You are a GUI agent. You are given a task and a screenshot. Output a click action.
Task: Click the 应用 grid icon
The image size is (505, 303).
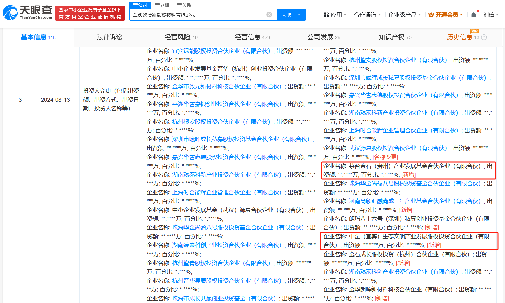tap(326, 15)
